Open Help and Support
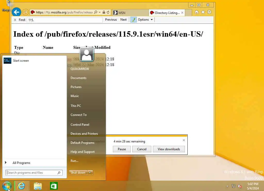 (x=83, y=152)
